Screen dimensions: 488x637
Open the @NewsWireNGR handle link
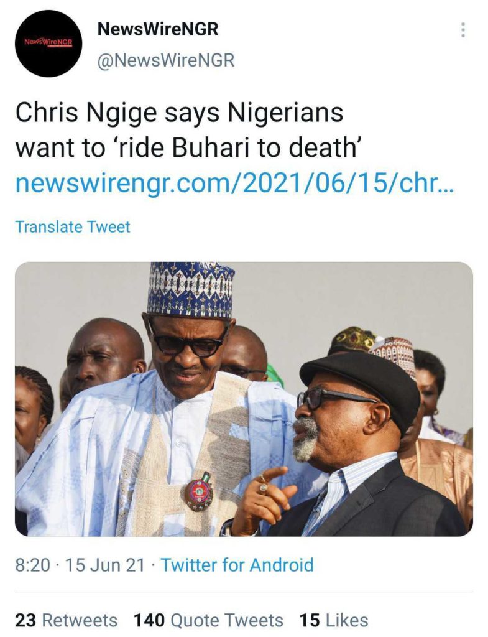click(166, 60)
